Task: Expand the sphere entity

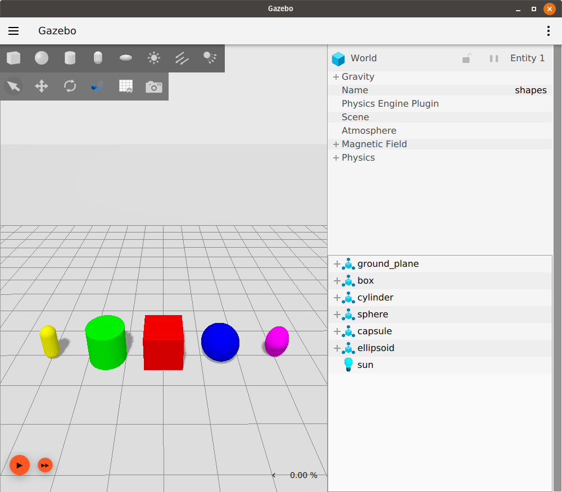Action: [x=337, y=315]
